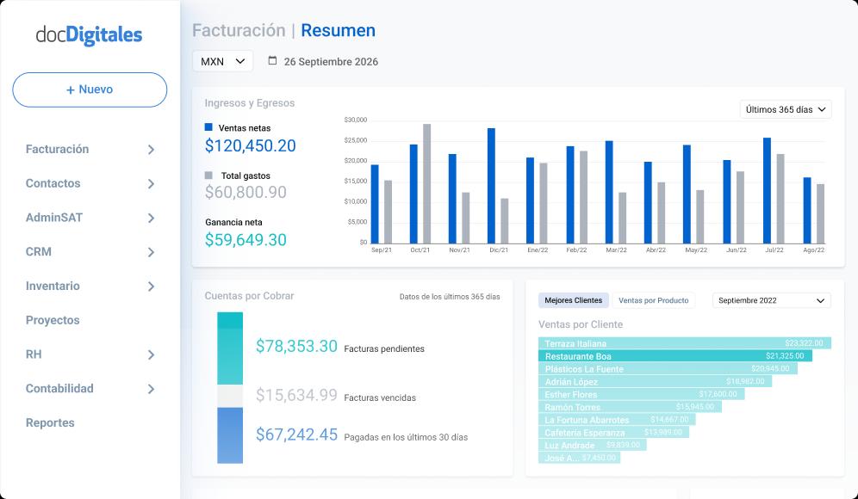Select the Mejores Clientes tab
Viewport: 858px width, 499px height.
click(574, 300)
